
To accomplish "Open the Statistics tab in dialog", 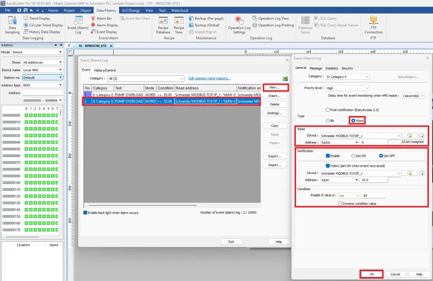I will click(332, 68).
